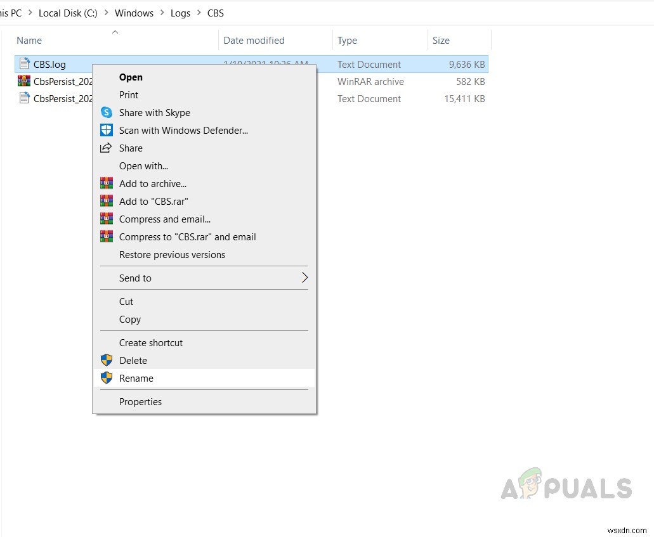Select the CBS.log file name
Screen dimensions: 654x537
tap(49, 65)
